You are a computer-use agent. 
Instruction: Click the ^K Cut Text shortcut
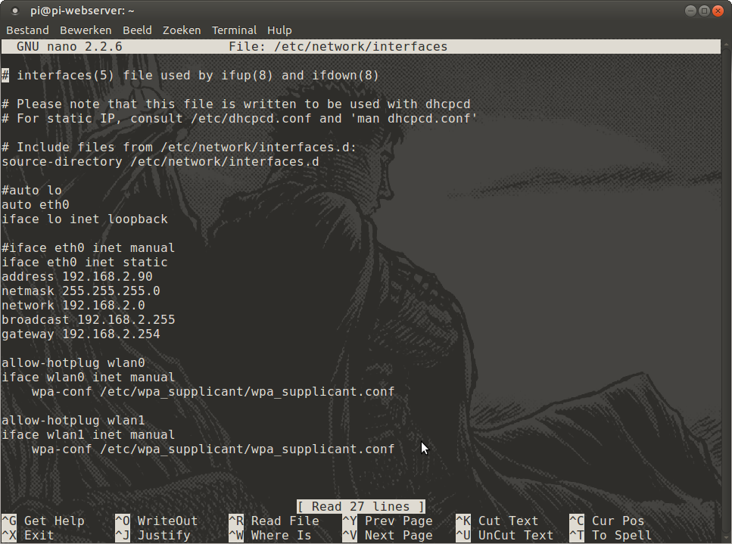tap(497, 521)
